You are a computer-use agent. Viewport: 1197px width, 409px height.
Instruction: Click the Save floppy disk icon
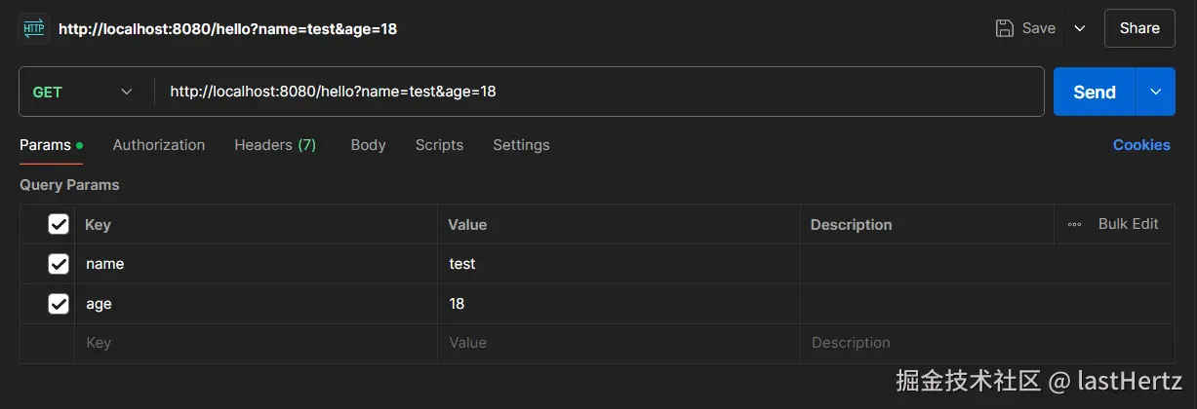[1004, 28]
